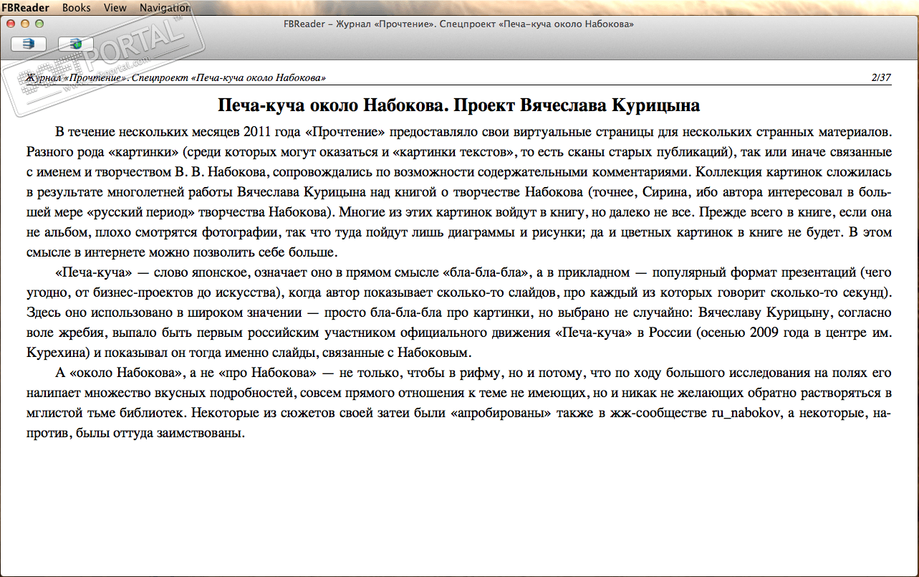
Task: Open the network library globe icon
Action: click(76, 44)
